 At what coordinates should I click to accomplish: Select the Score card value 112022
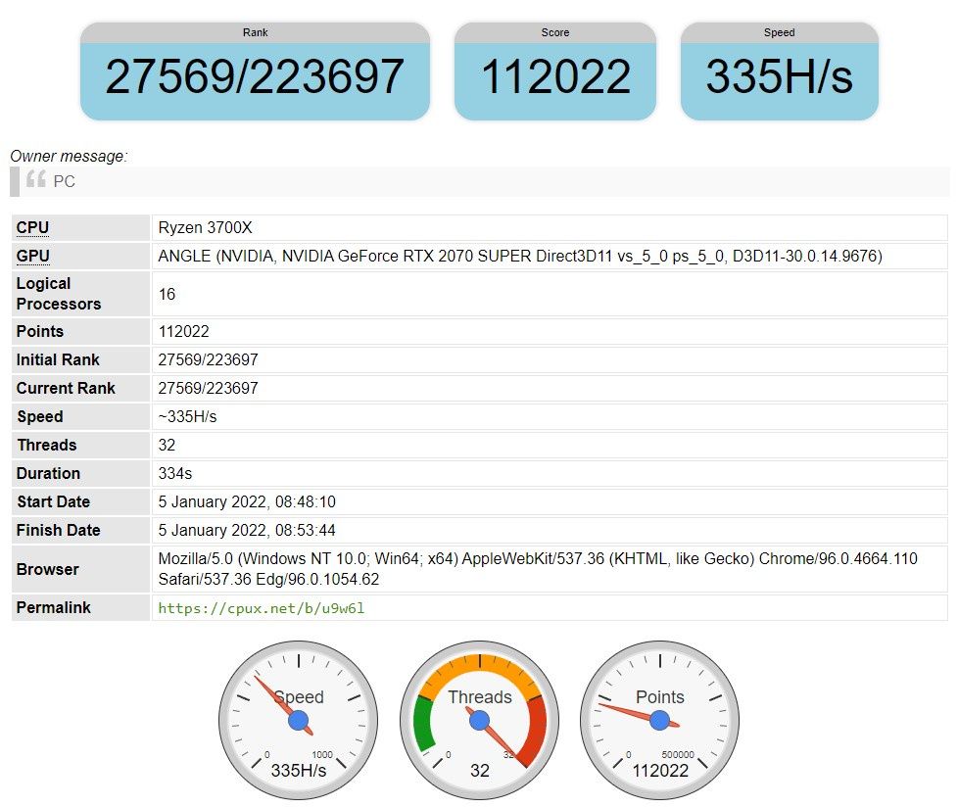(555, 77)
